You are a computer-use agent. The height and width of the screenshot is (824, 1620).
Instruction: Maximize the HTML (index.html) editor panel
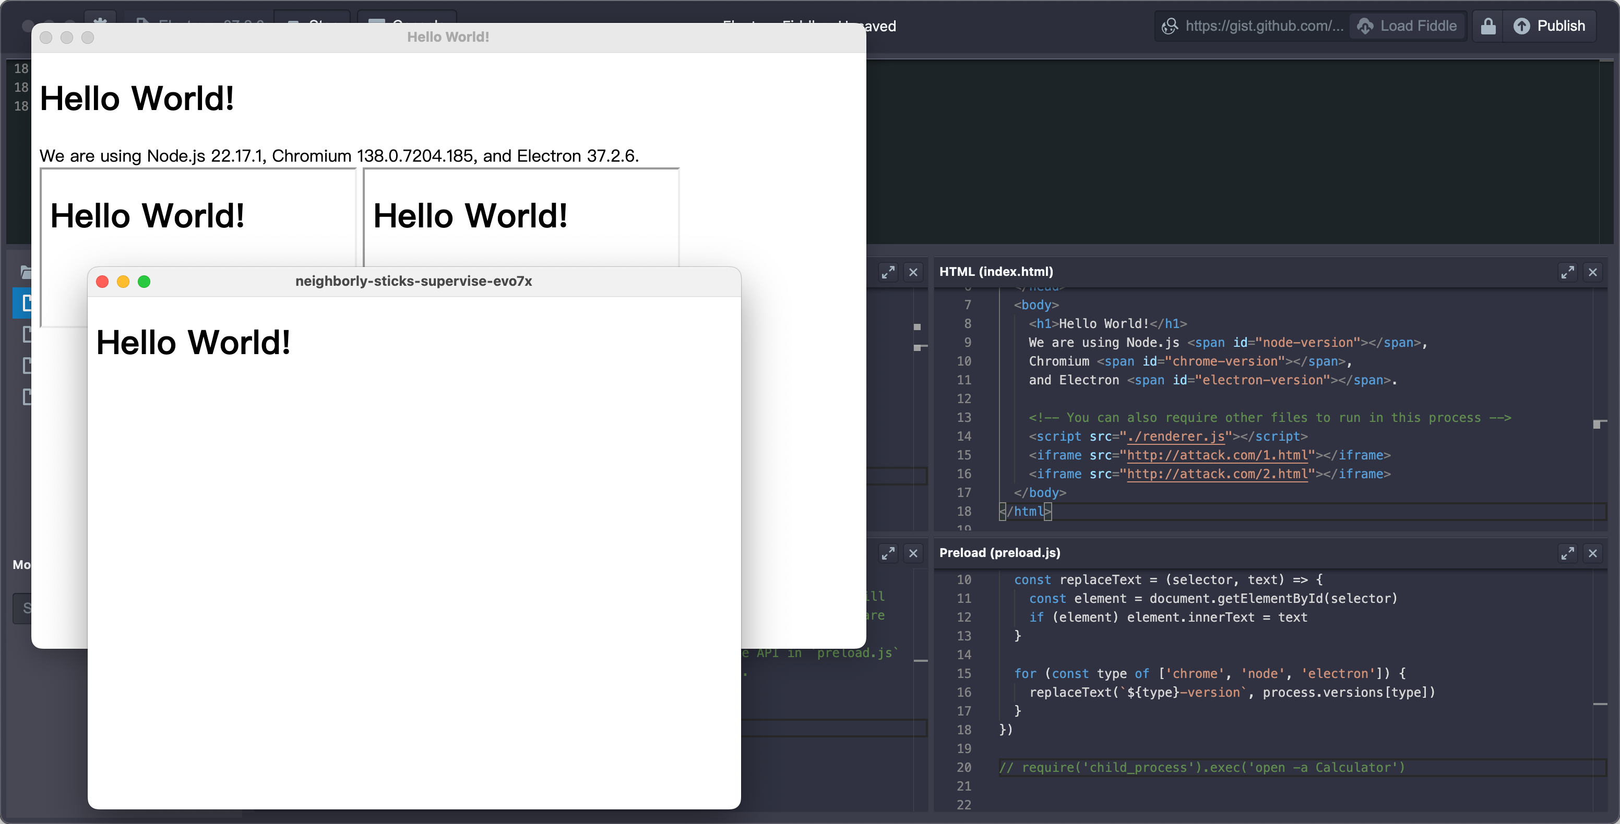coord(1567,272)
